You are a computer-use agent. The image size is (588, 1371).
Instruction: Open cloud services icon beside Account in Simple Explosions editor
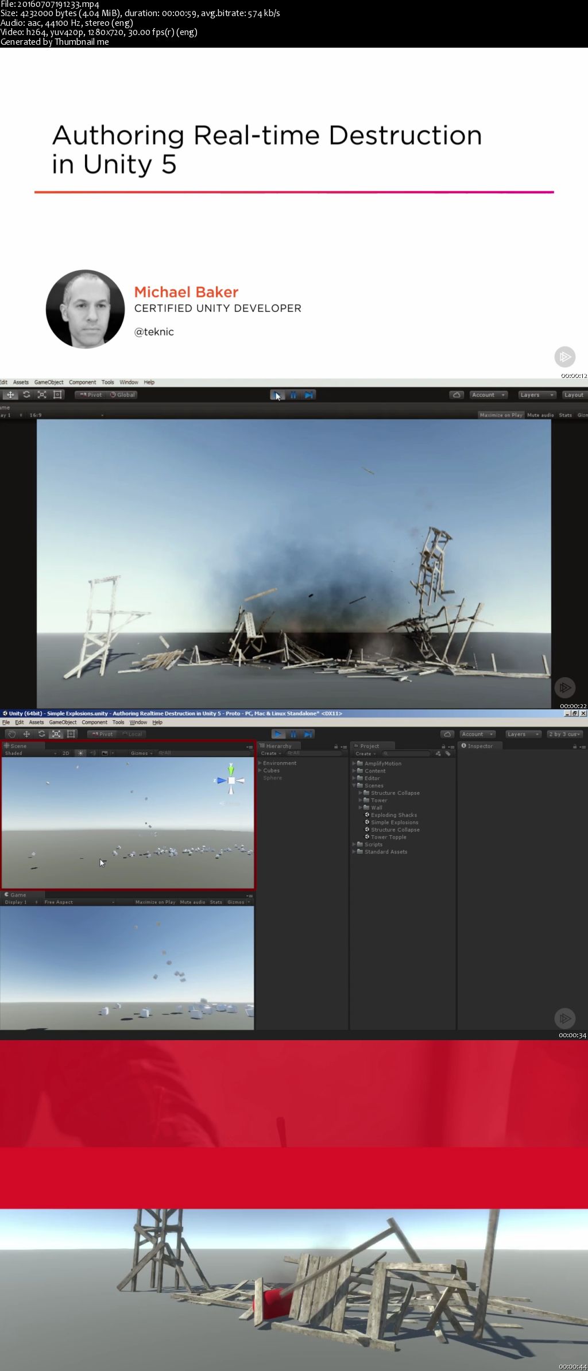447,734
